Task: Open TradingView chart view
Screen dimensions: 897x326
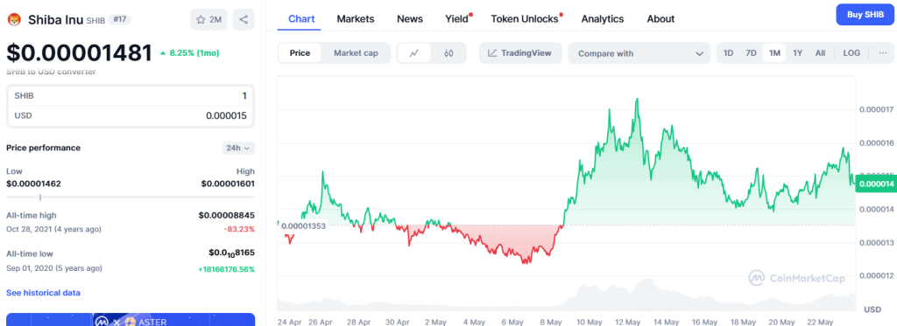Action: point(520,53)
